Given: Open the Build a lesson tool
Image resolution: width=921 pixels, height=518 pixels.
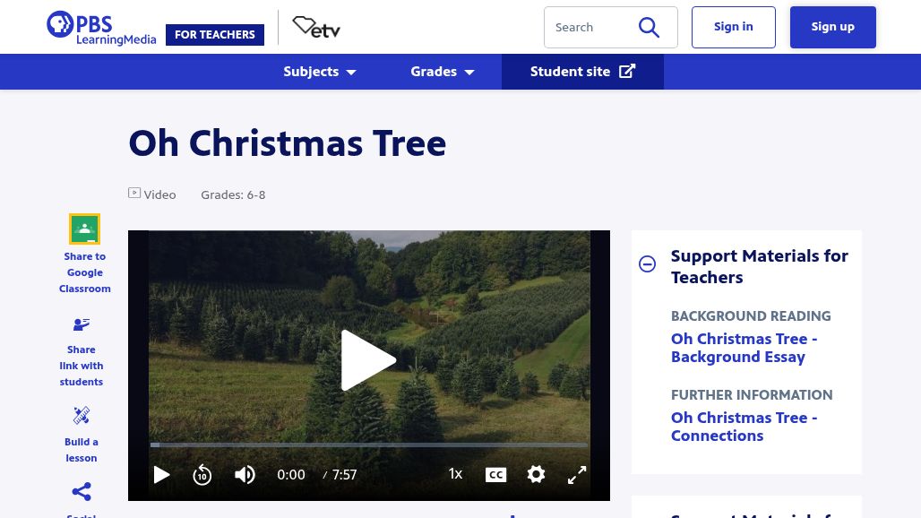Looking at the screenshot, I should coord(81,416).
